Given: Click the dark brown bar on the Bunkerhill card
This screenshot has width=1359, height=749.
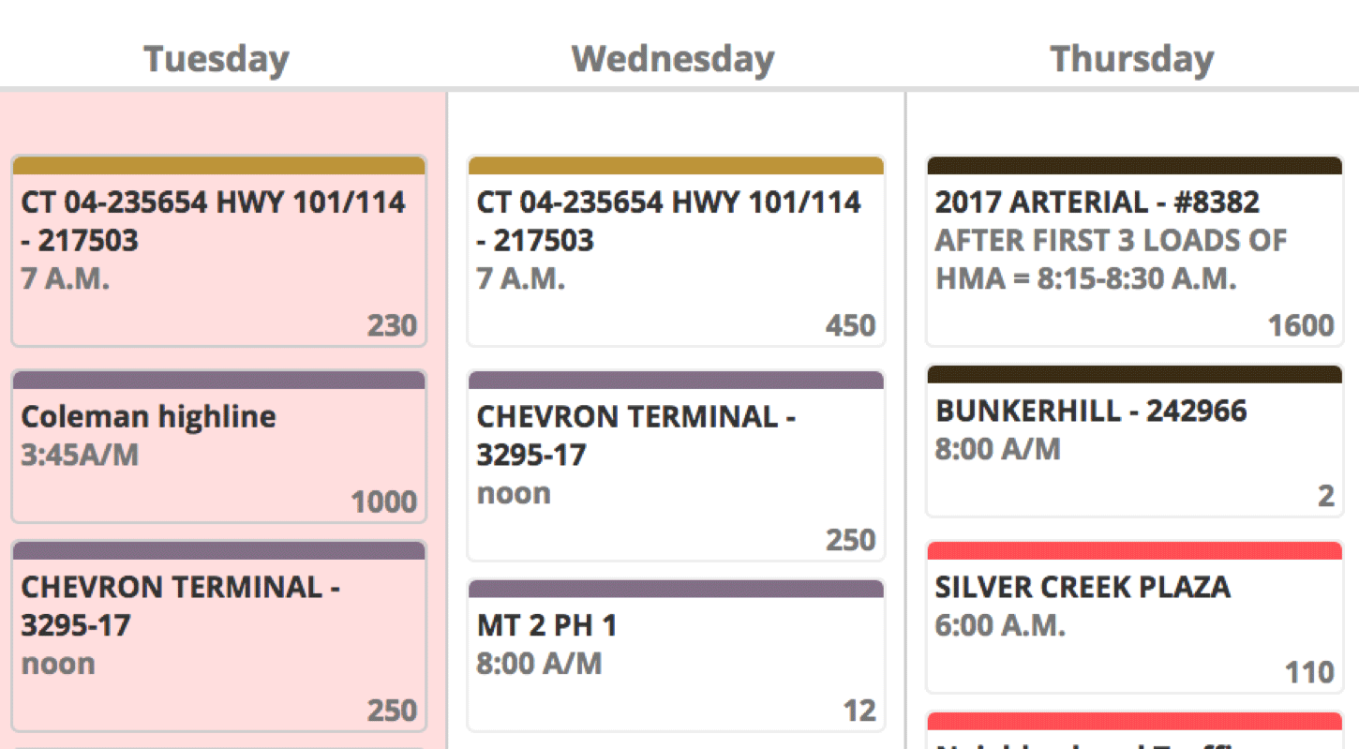Looking at the screenshot, I should pos(1135,375).
